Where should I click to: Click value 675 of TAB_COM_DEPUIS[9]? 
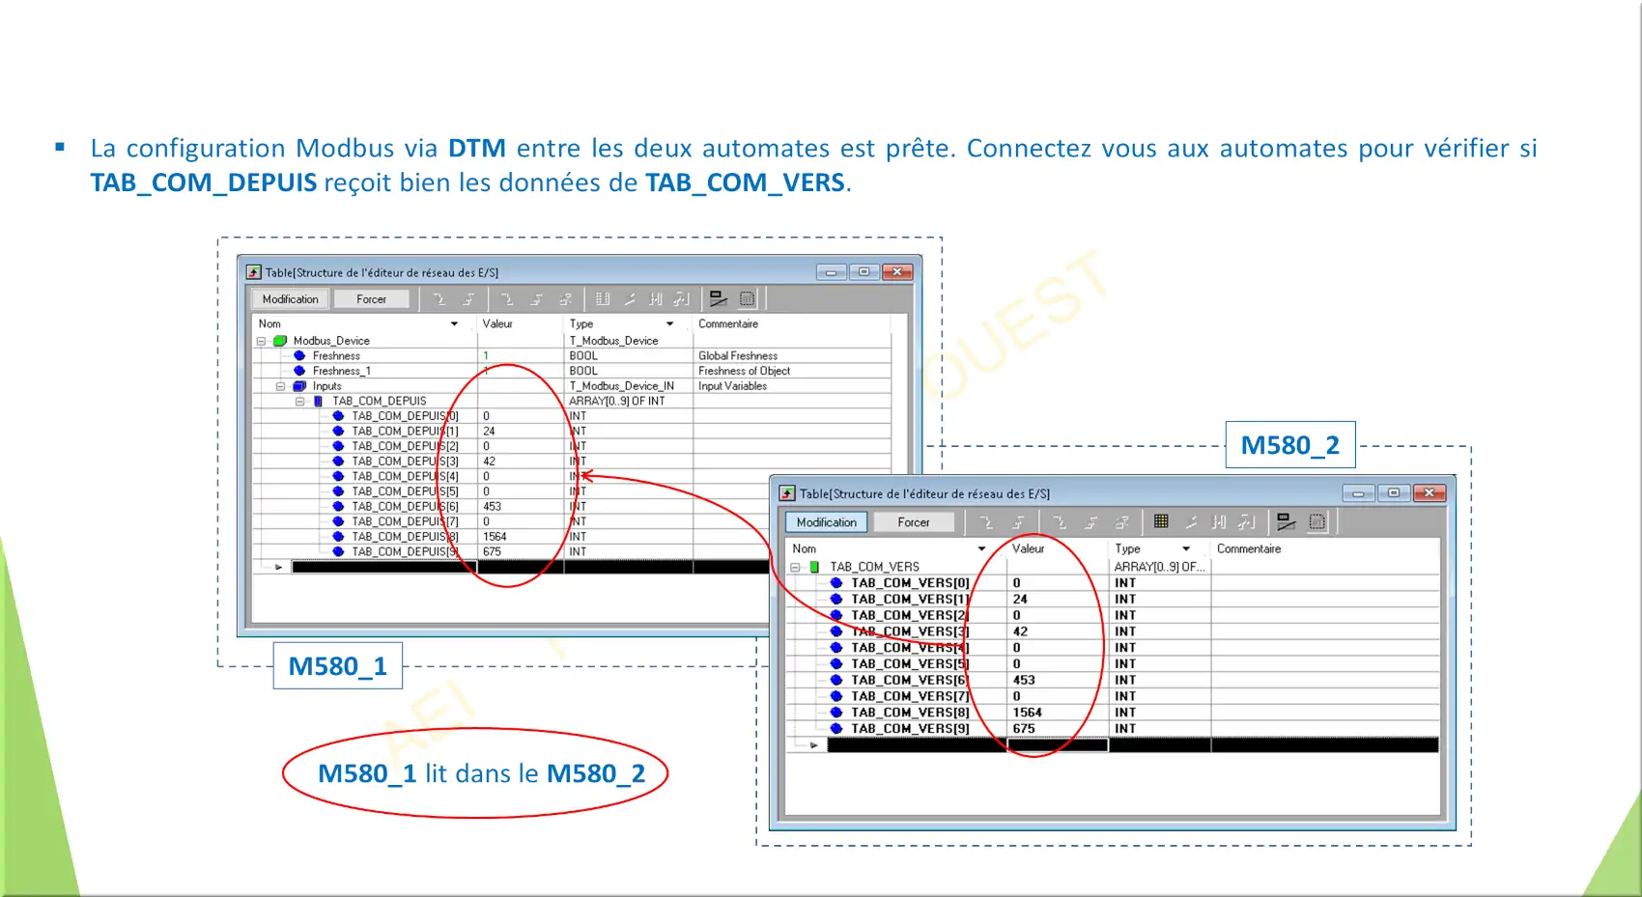492,551
